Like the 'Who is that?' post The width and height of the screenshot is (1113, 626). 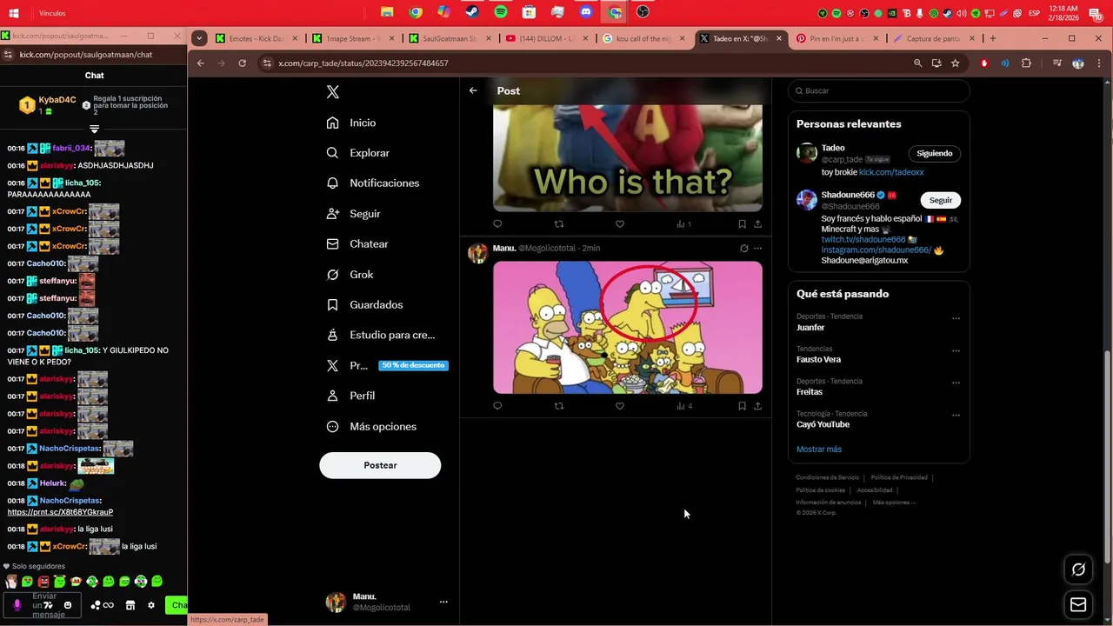point(620,224)
